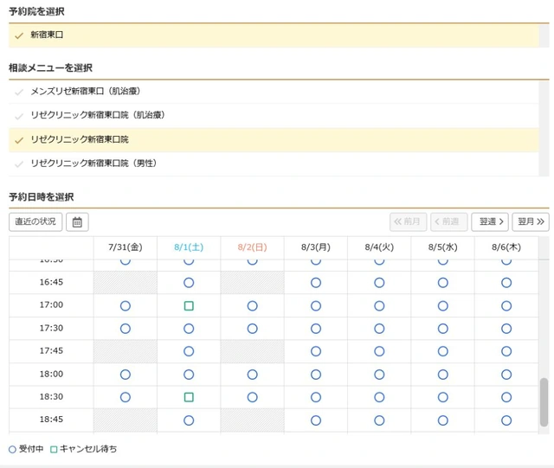
Task: Click the 7/31(金) column header
Action: click(125, 247)
